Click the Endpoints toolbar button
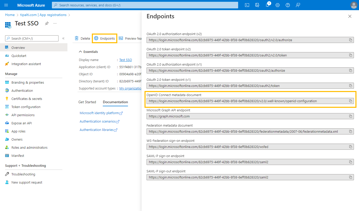Image resolution: width=359 pixels, height=211 pixels. 105,38
